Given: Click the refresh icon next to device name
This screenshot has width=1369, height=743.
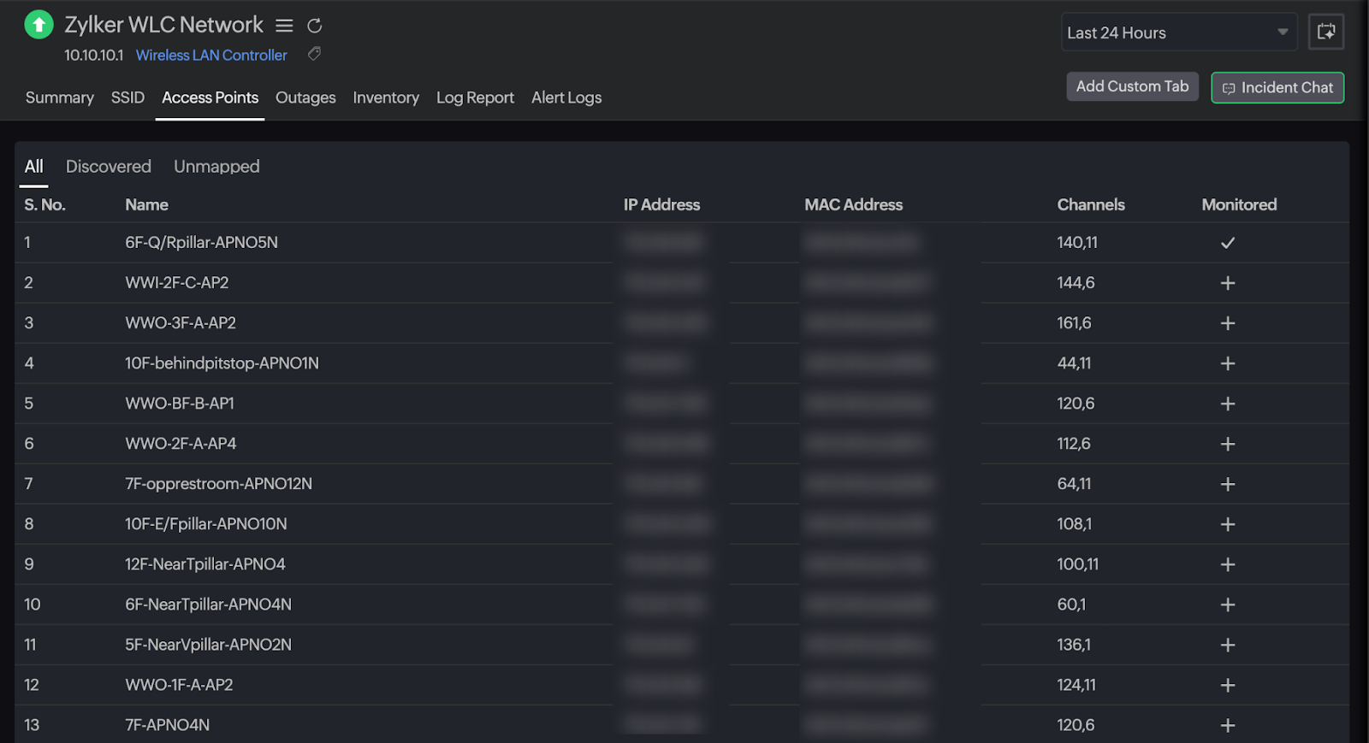Looking at the screenshot, I should coord(314,26).
